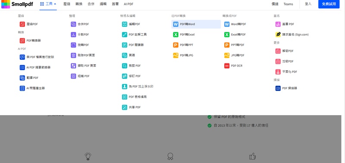The image size is (345, 163).
Task: Launch the 翻譯 PDF translate tool
Action: click(29, 78)
